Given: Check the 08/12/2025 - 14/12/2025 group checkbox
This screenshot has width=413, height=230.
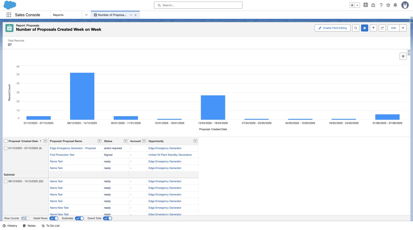Looking at the screenshot, I should tap(6, 181).
